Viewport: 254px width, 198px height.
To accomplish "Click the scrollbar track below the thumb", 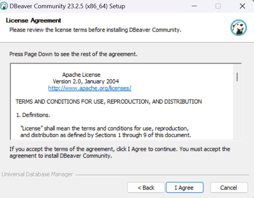I will pos(237,113).
